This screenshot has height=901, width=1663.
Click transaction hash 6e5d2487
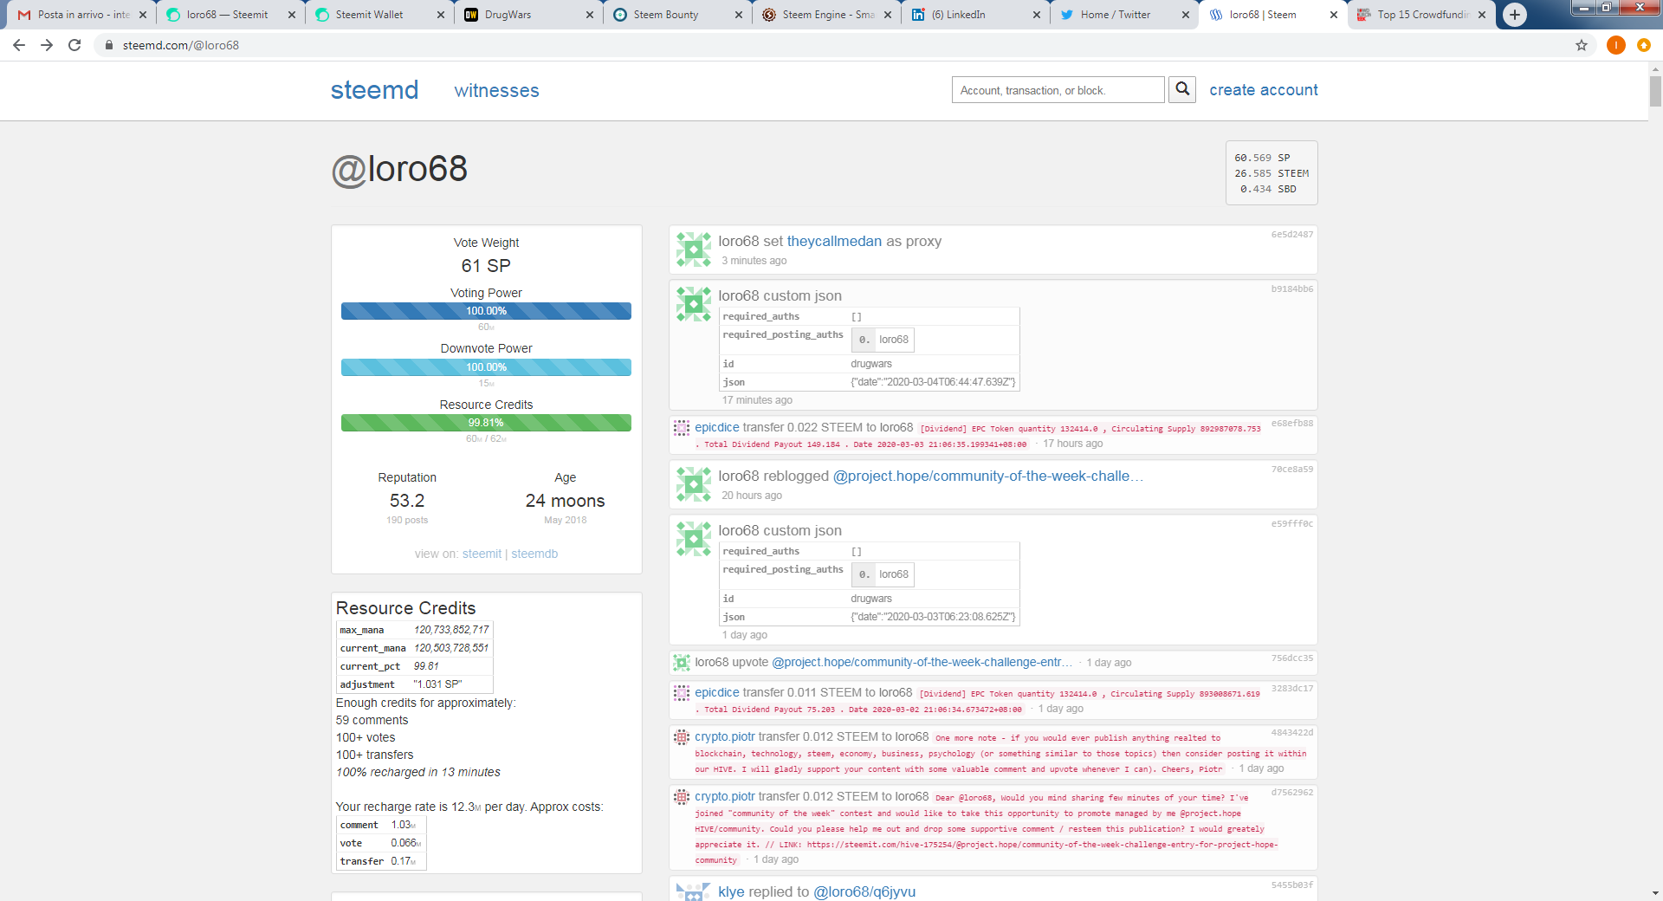1291,235
